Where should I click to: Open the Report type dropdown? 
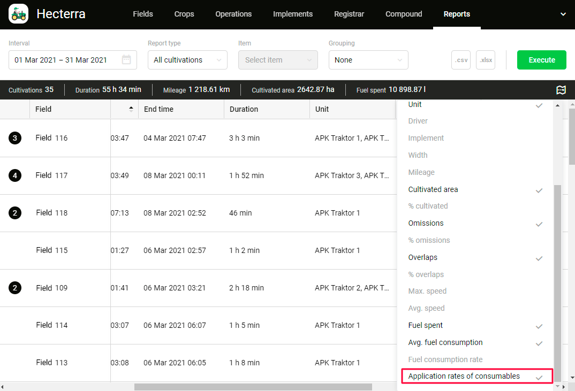(x=187, y=60)
